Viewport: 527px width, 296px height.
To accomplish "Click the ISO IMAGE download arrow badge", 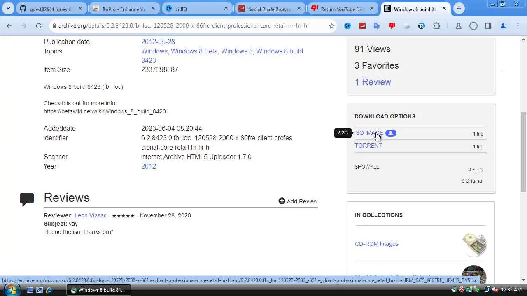I will 391,133.
